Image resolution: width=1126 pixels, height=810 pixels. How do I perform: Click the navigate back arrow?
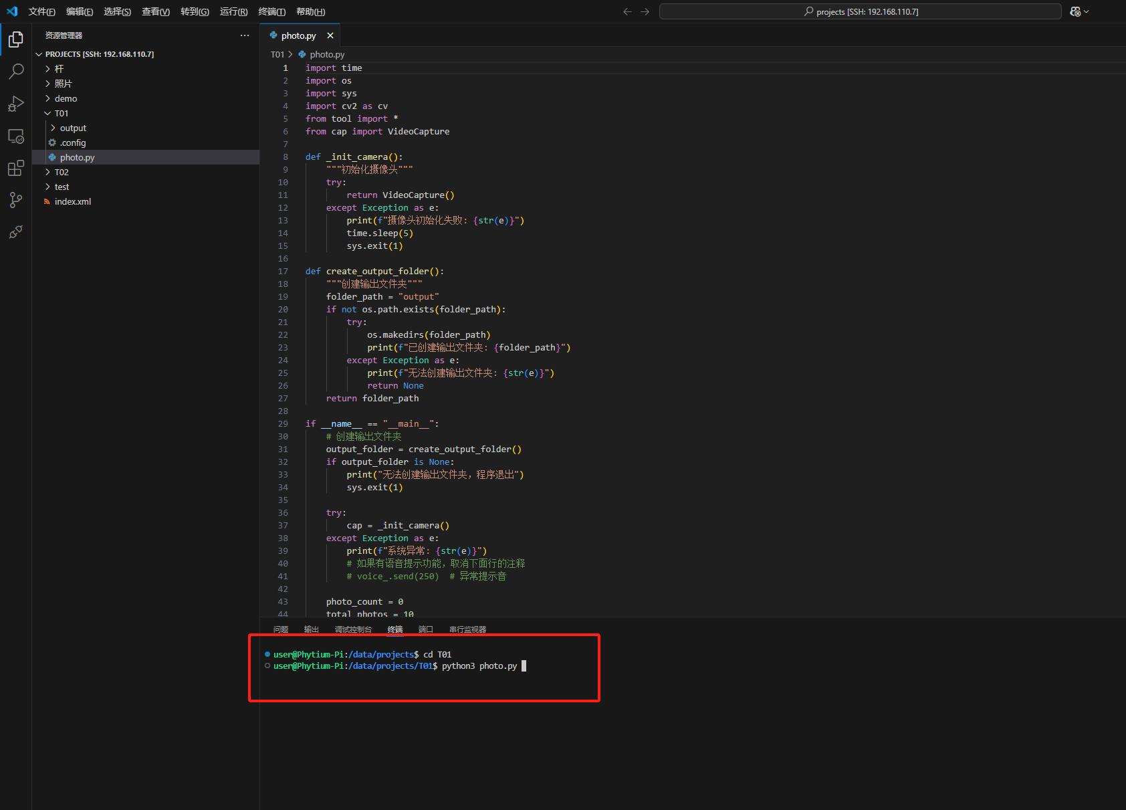(x=627, y=11)
